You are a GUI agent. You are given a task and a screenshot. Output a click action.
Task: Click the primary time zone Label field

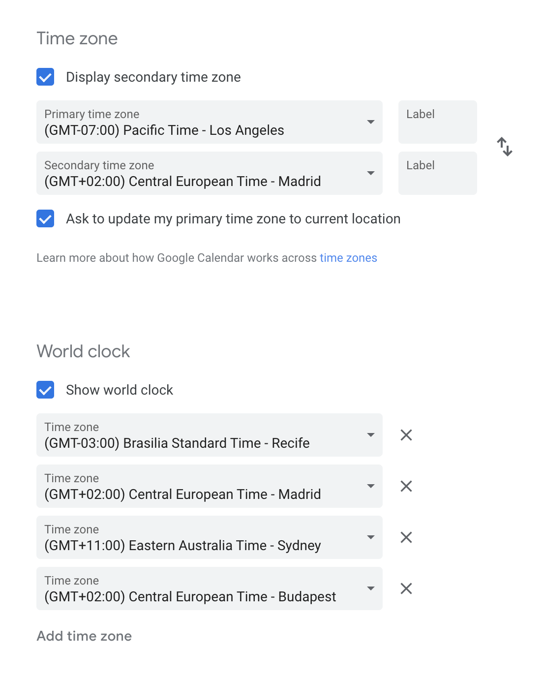pos(437,122)
